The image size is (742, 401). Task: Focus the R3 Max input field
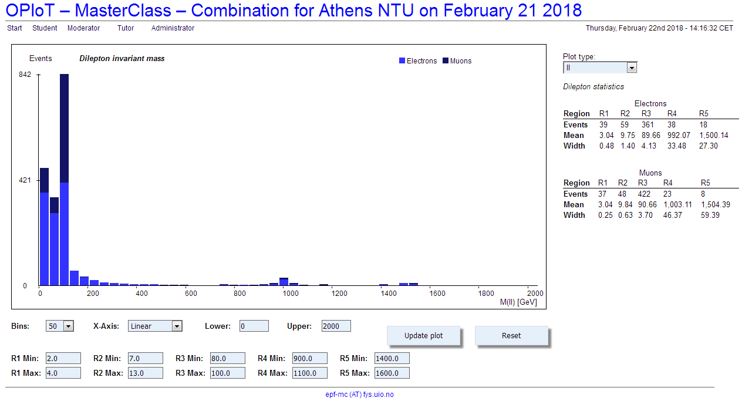pos(228,373)
